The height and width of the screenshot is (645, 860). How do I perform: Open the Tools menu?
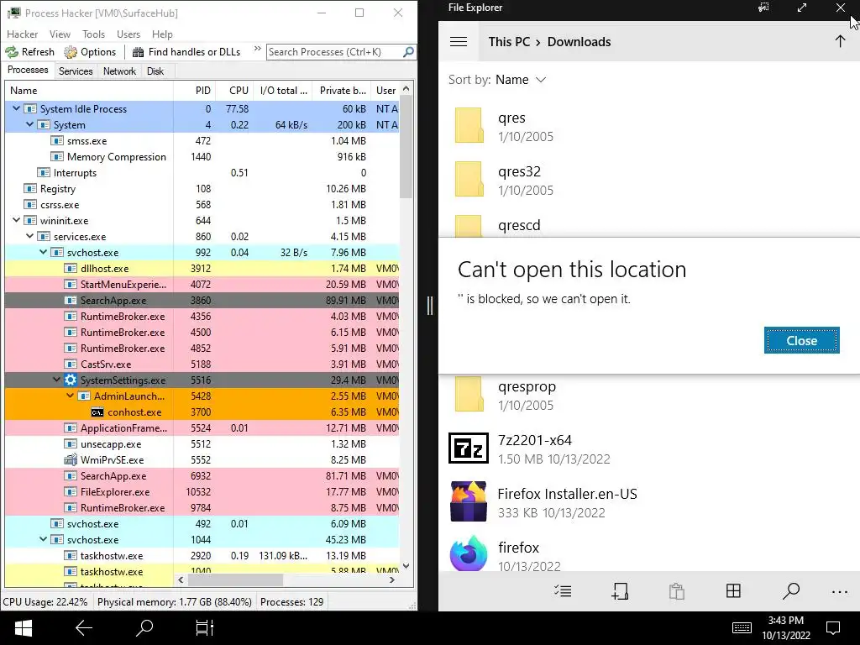coord(94,34)
